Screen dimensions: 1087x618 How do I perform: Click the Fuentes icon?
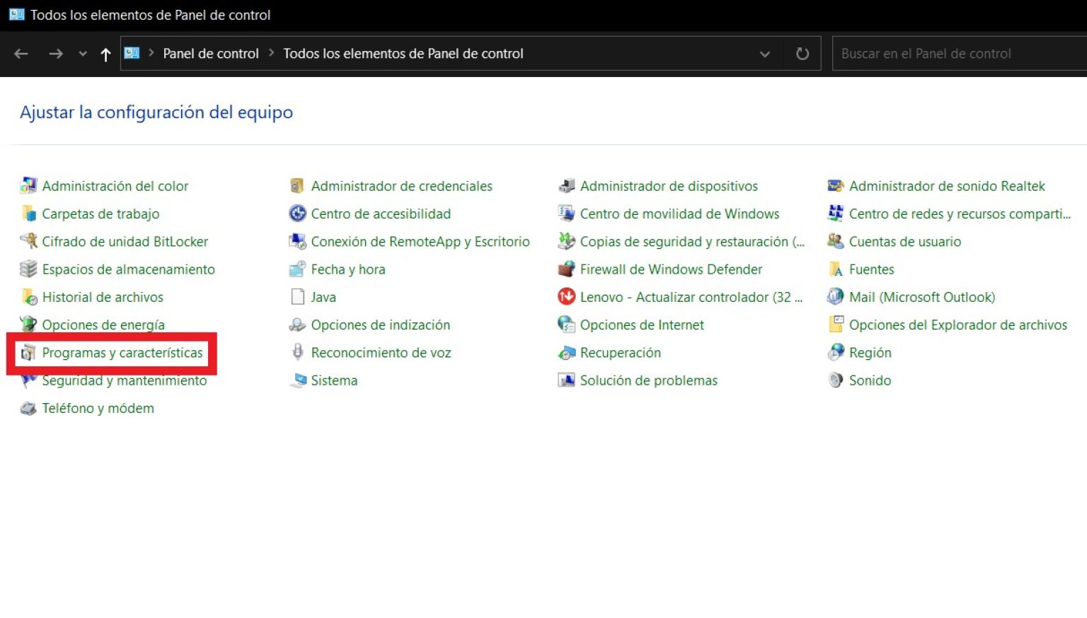click(835, 269)
